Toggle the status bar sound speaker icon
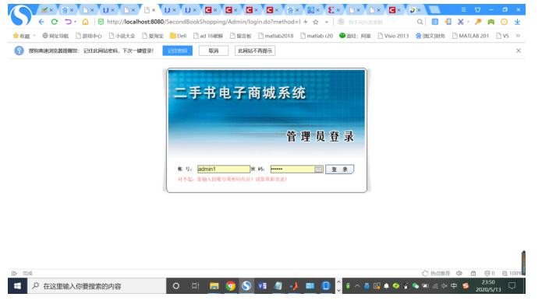This screenshot has height=304, width=549. (x=459, y=273)
